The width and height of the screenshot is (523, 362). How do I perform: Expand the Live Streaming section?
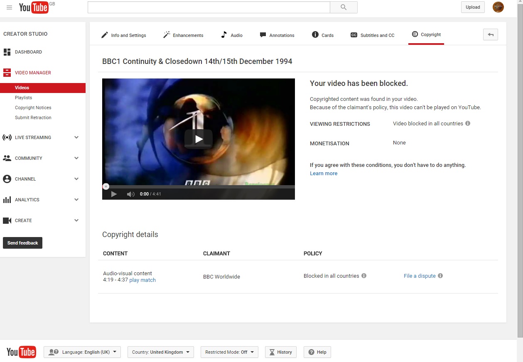click(76, 137)
